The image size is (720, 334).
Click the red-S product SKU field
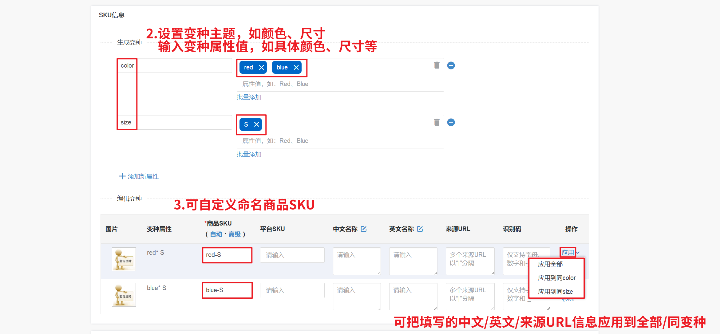227,255
